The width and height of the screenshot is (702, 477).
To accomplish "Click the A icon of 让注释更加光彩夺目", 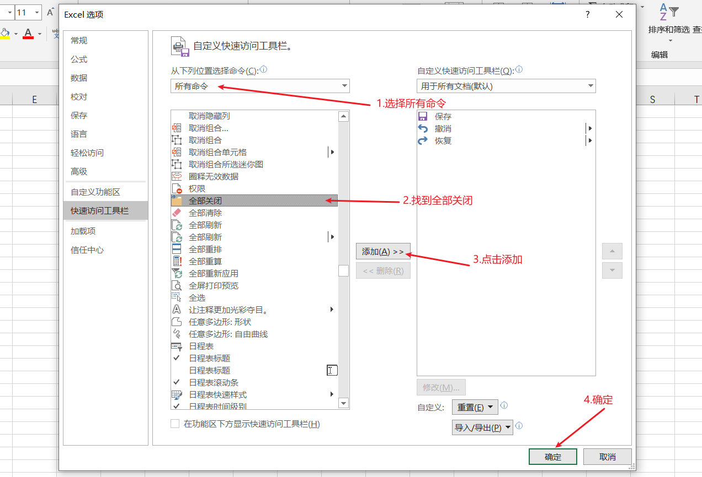I will point(177,310).
